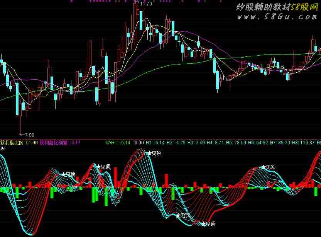Click the B2: -4.29 value
Image resolution: width=321 pixels, height=237 pixels.
pos(176,143)
